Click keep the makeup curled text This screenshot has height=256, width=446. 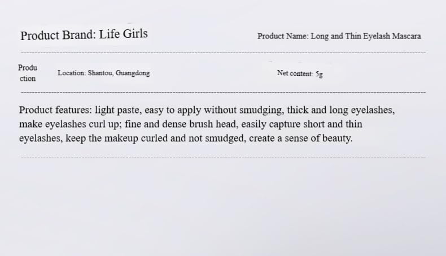click(117, 138)
